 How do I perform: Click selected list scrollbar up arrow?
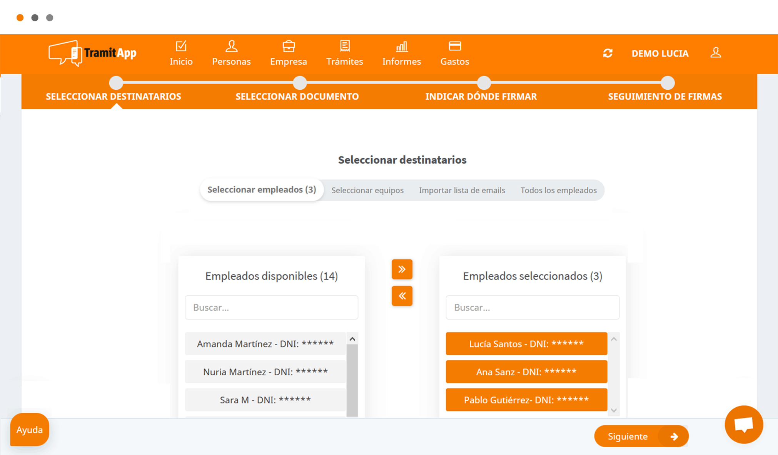pyautogui.click(x=614, y=339)
